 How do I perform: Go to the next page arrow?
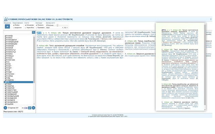pos(34,108)
